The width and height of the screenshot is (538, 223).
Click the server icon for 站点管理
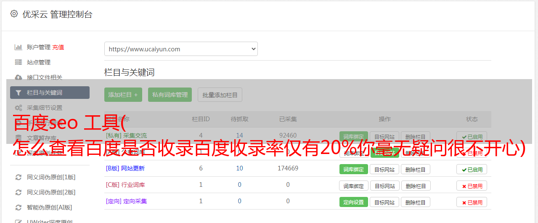coord(18,62)
